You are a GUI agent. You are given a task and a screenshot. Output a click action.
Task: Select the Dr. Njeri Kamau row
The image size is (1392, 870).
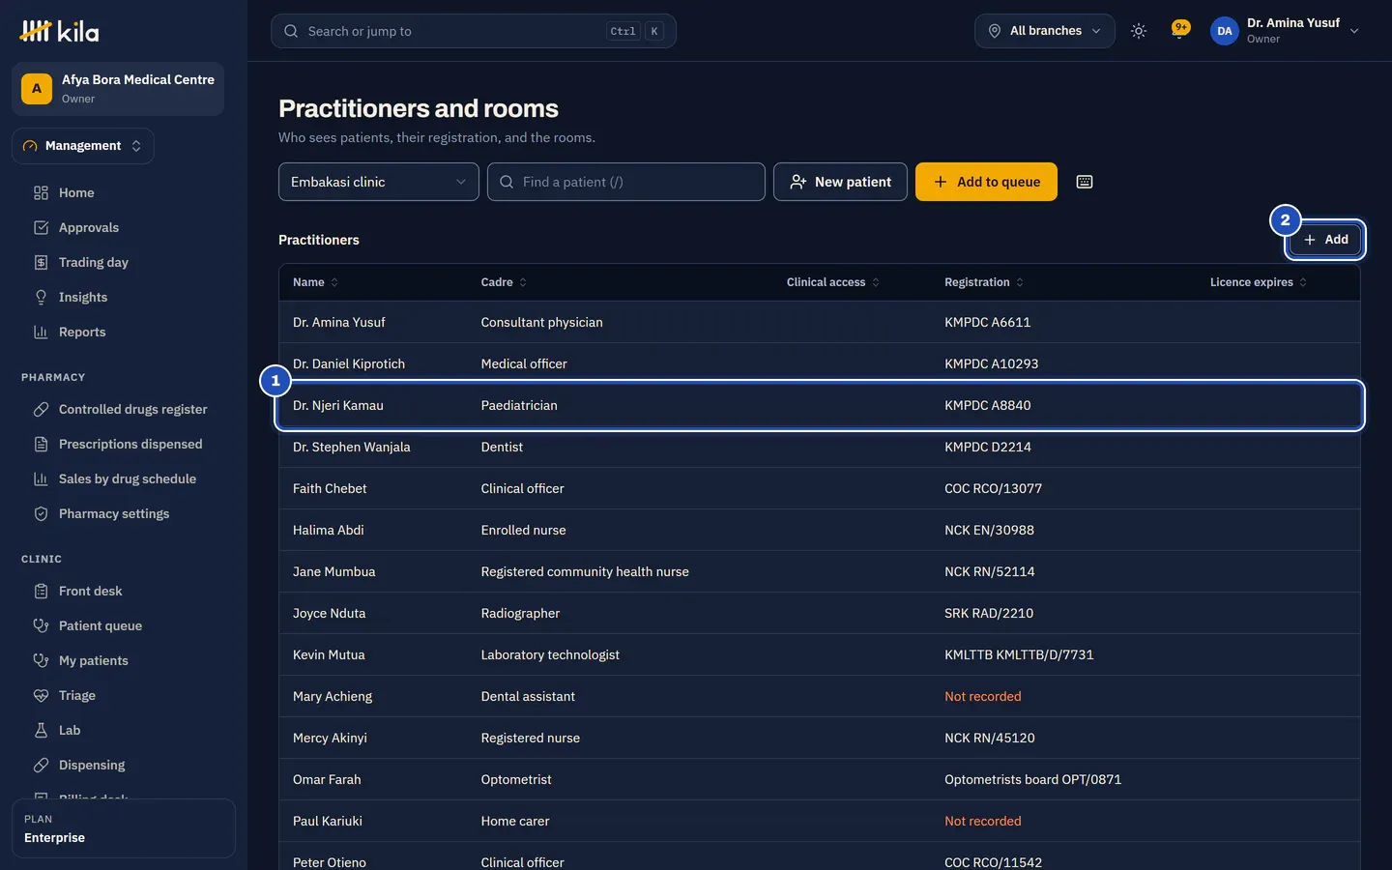click(820, 405)
